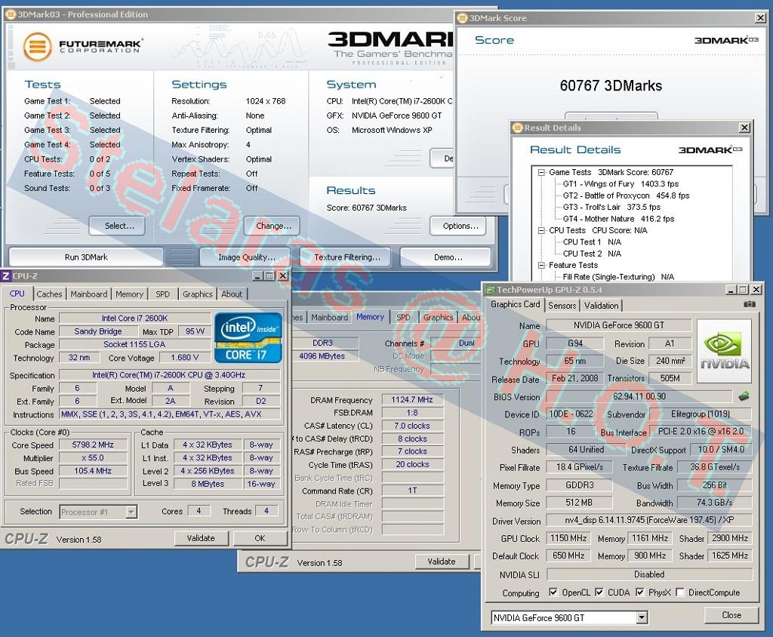Click the GPU-Z title bar icon
773x637 pixels.
tap(490, 290)
